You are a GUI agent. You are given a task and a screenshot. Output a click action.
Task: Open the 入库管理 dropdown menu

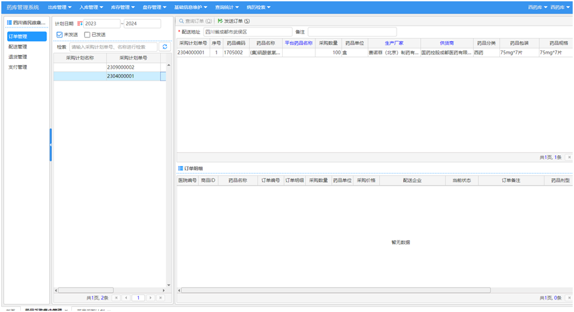[x=91, y=7]
